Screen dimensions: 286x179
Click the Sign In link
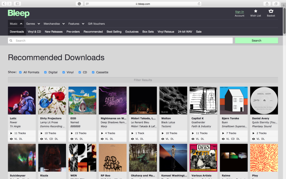tap(239, 11)
